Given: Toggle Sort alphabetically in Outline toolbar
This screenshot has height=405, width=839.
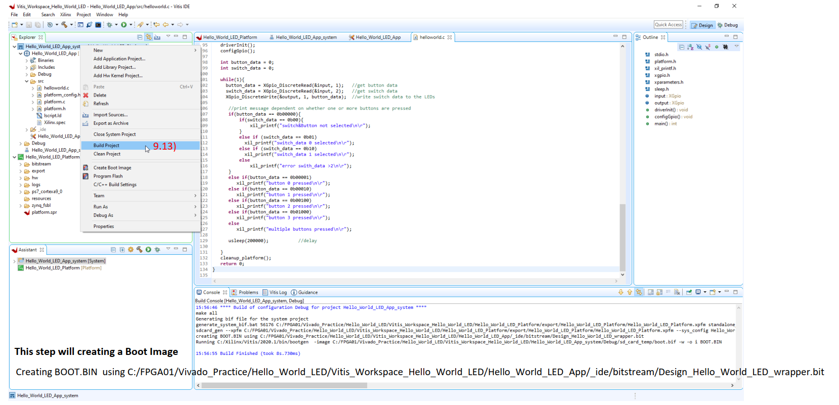Looking at the screenshot, I should coord(690,47).
